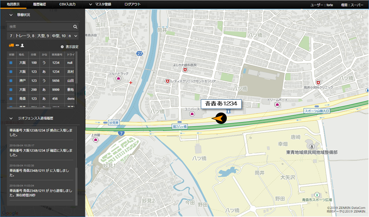Toggle the blue status box for 青森 row

pos(11,99)
